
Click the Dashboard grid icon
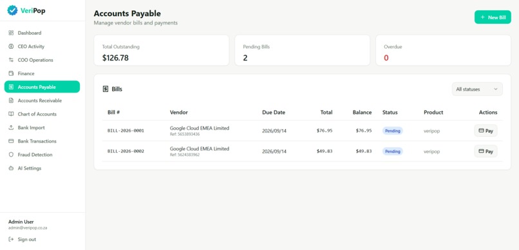coord(11,33)
